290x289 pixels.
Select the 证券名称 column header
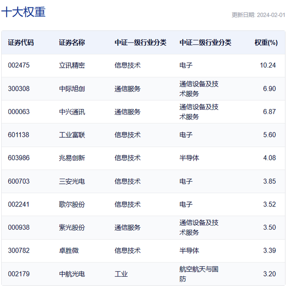pos(72,43)
